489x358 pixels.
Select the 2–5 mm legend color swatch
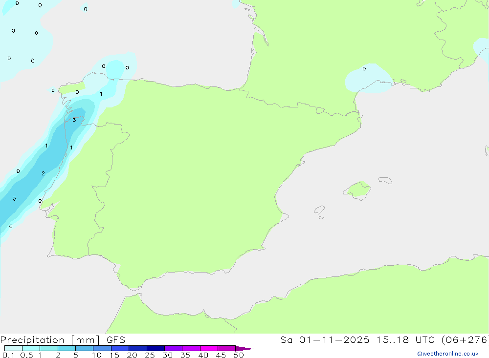tap(67, 348)
